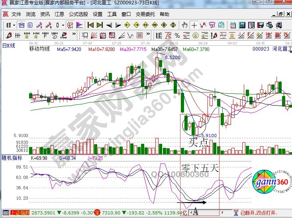
Task: Select the crosshair cursor tool
Action: [x=194, y=25]
